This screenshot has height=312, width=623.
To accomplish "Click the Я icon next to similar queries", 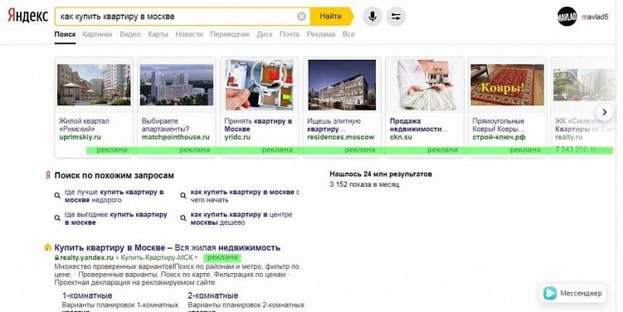I will (x=47, y=175).
